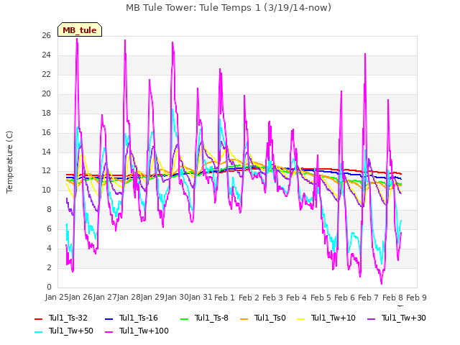Click the Feb 2 x-axis date
Screen dimensions: 460x345
(249, 298)
